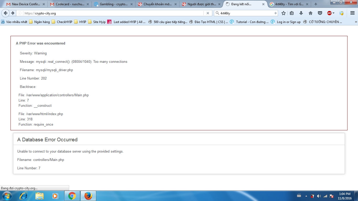The height and width of the screenshot is (201, 358).
Task: Close the Gambling - crypto tab
Action: tap(132, 4)
